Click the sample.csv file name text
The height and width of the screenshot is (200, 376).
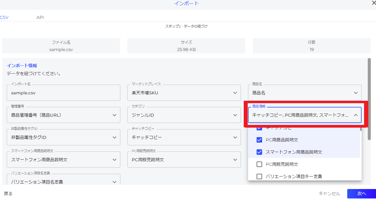61,49
